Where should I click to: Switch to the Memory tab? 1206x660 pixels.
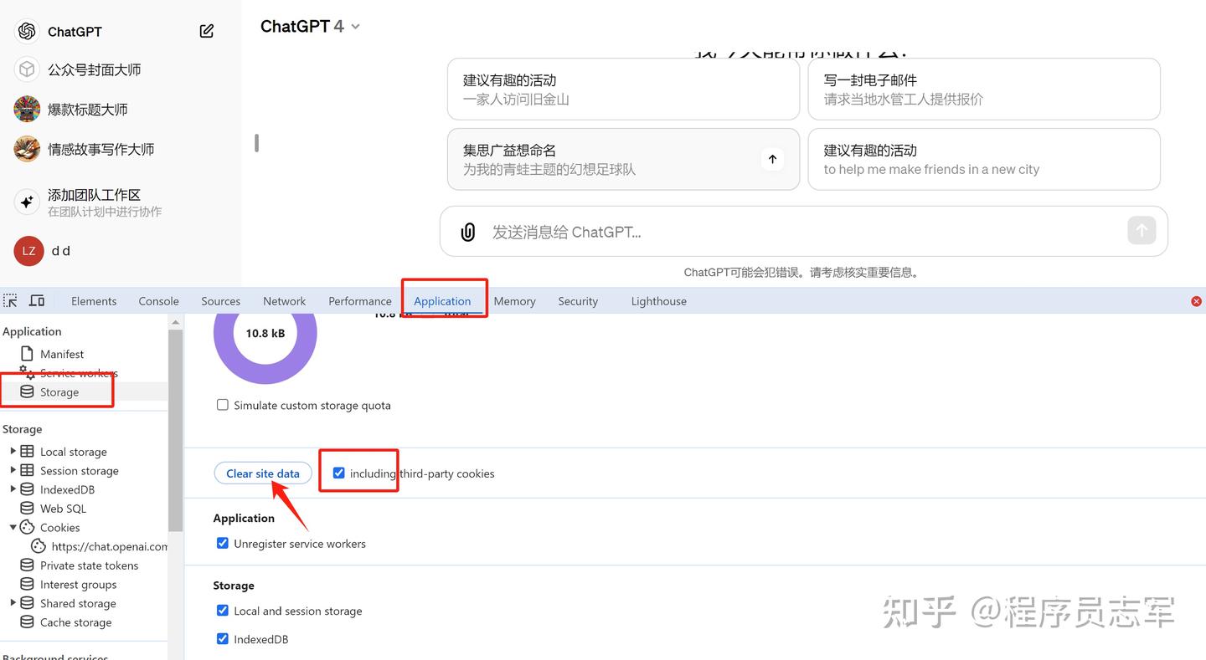[x=514, y=301]
